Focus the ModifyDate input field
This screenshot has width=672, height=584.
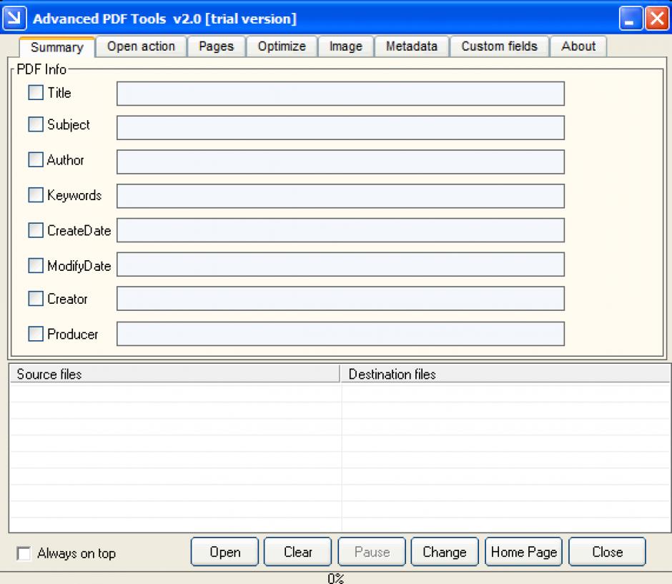[x=341, y=264]
